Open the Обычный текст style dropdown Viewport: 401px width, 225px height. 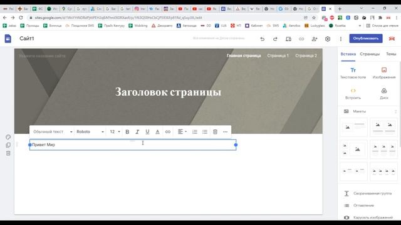pos(53,132)
